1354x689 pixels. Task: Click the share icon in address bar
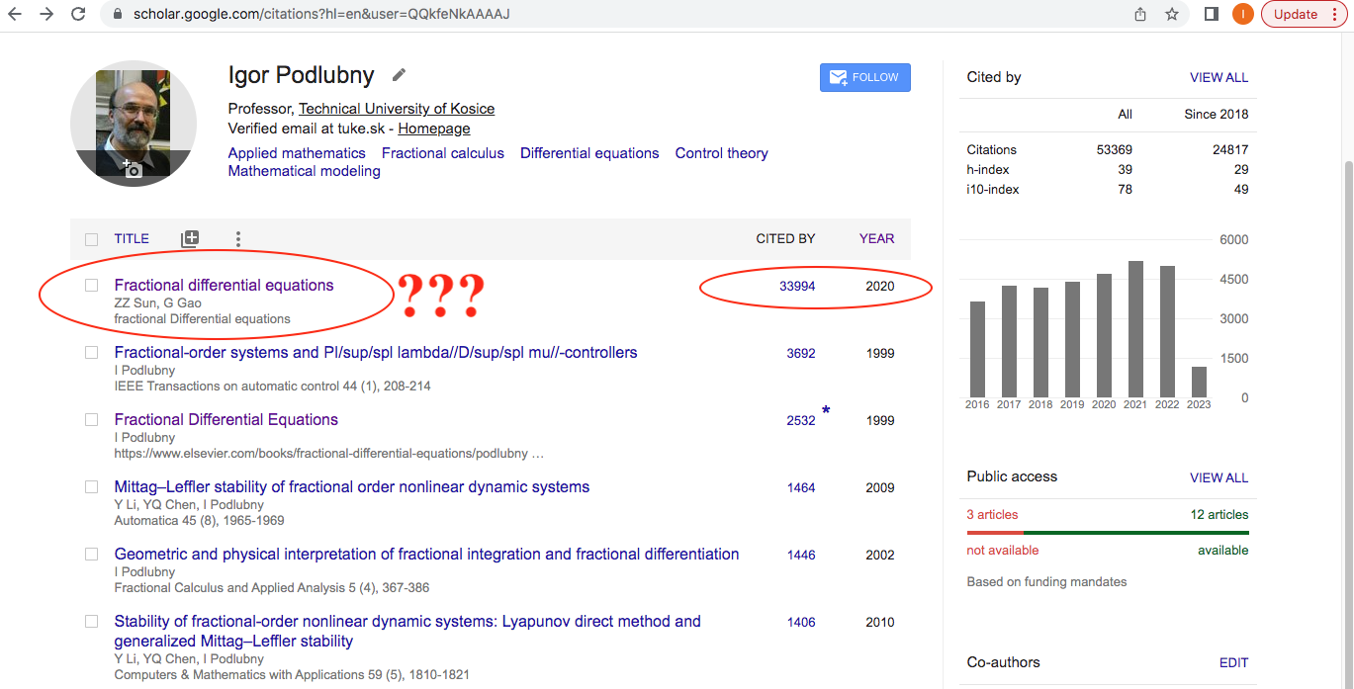pyautogui.click(x=1140, y=15)
